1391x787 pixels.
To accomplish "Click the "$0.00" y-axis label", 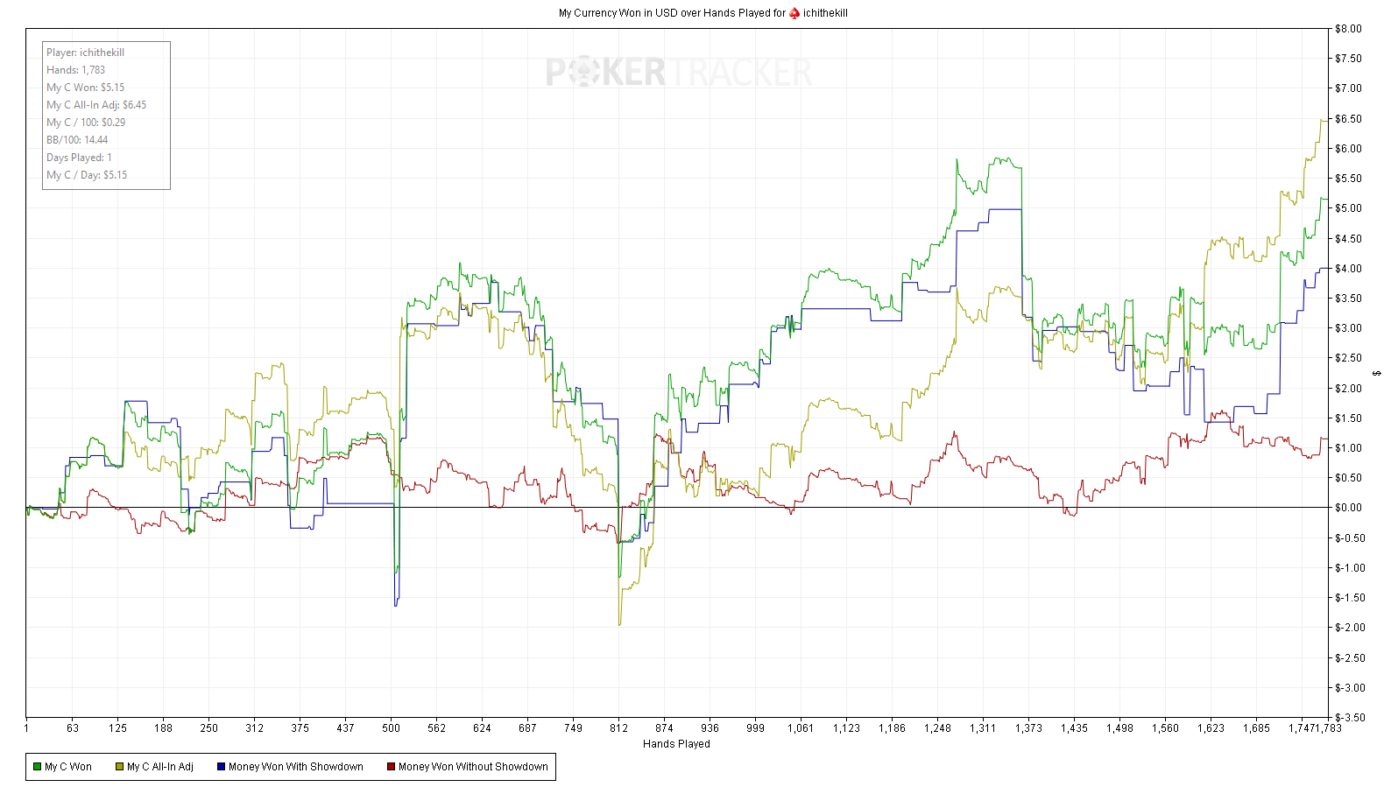I will [x=1348, y=508].
